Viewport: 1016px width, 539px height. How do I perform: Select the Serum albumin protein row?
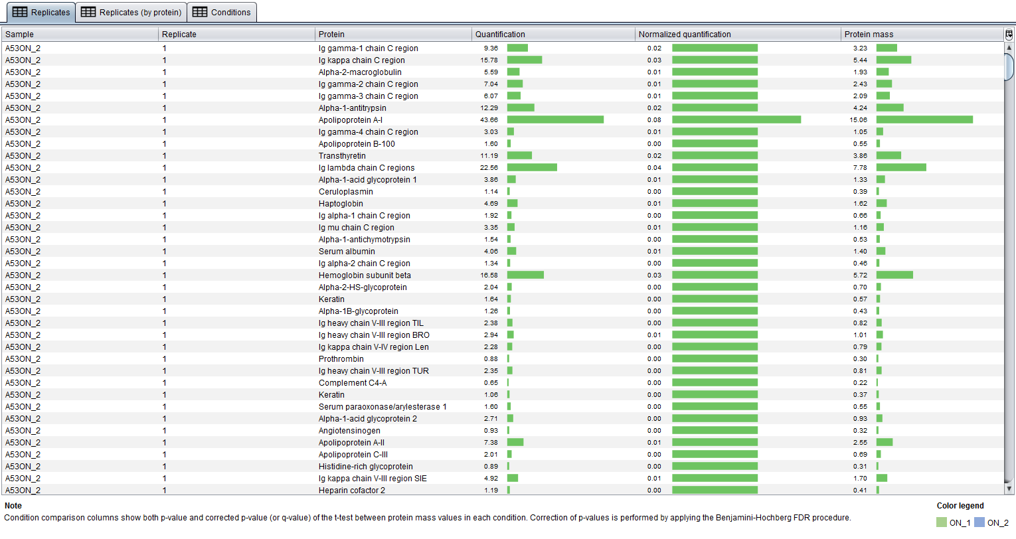pyautogui.click(x=347, y=252)
